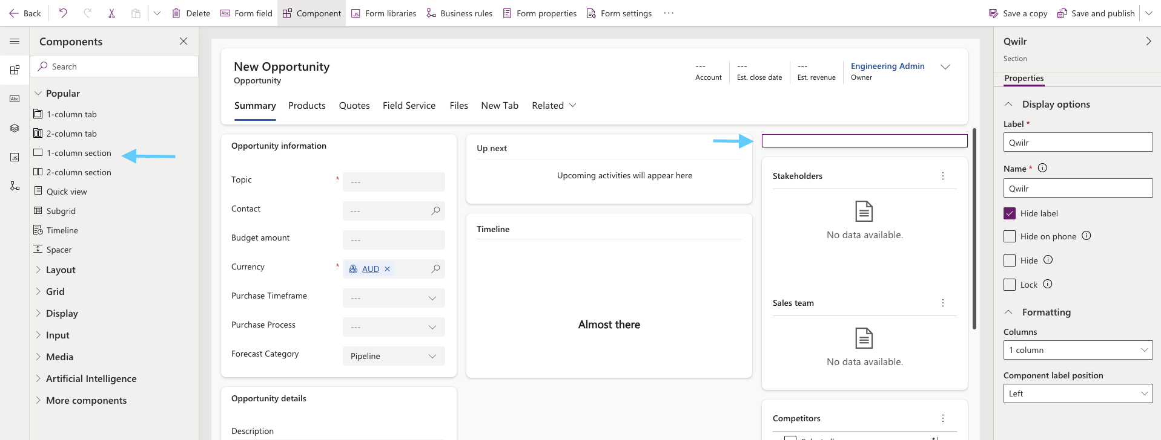Toggle the Hide on phone checkbox

[1010, 236]
